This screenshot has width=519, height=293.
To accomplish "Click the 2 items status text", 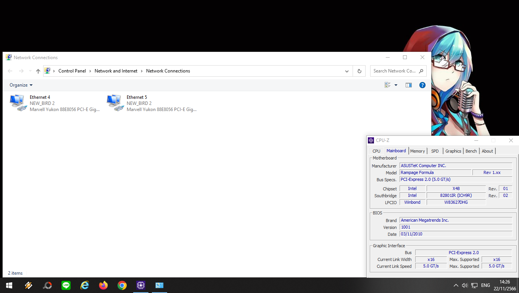I will pos(15,273).
